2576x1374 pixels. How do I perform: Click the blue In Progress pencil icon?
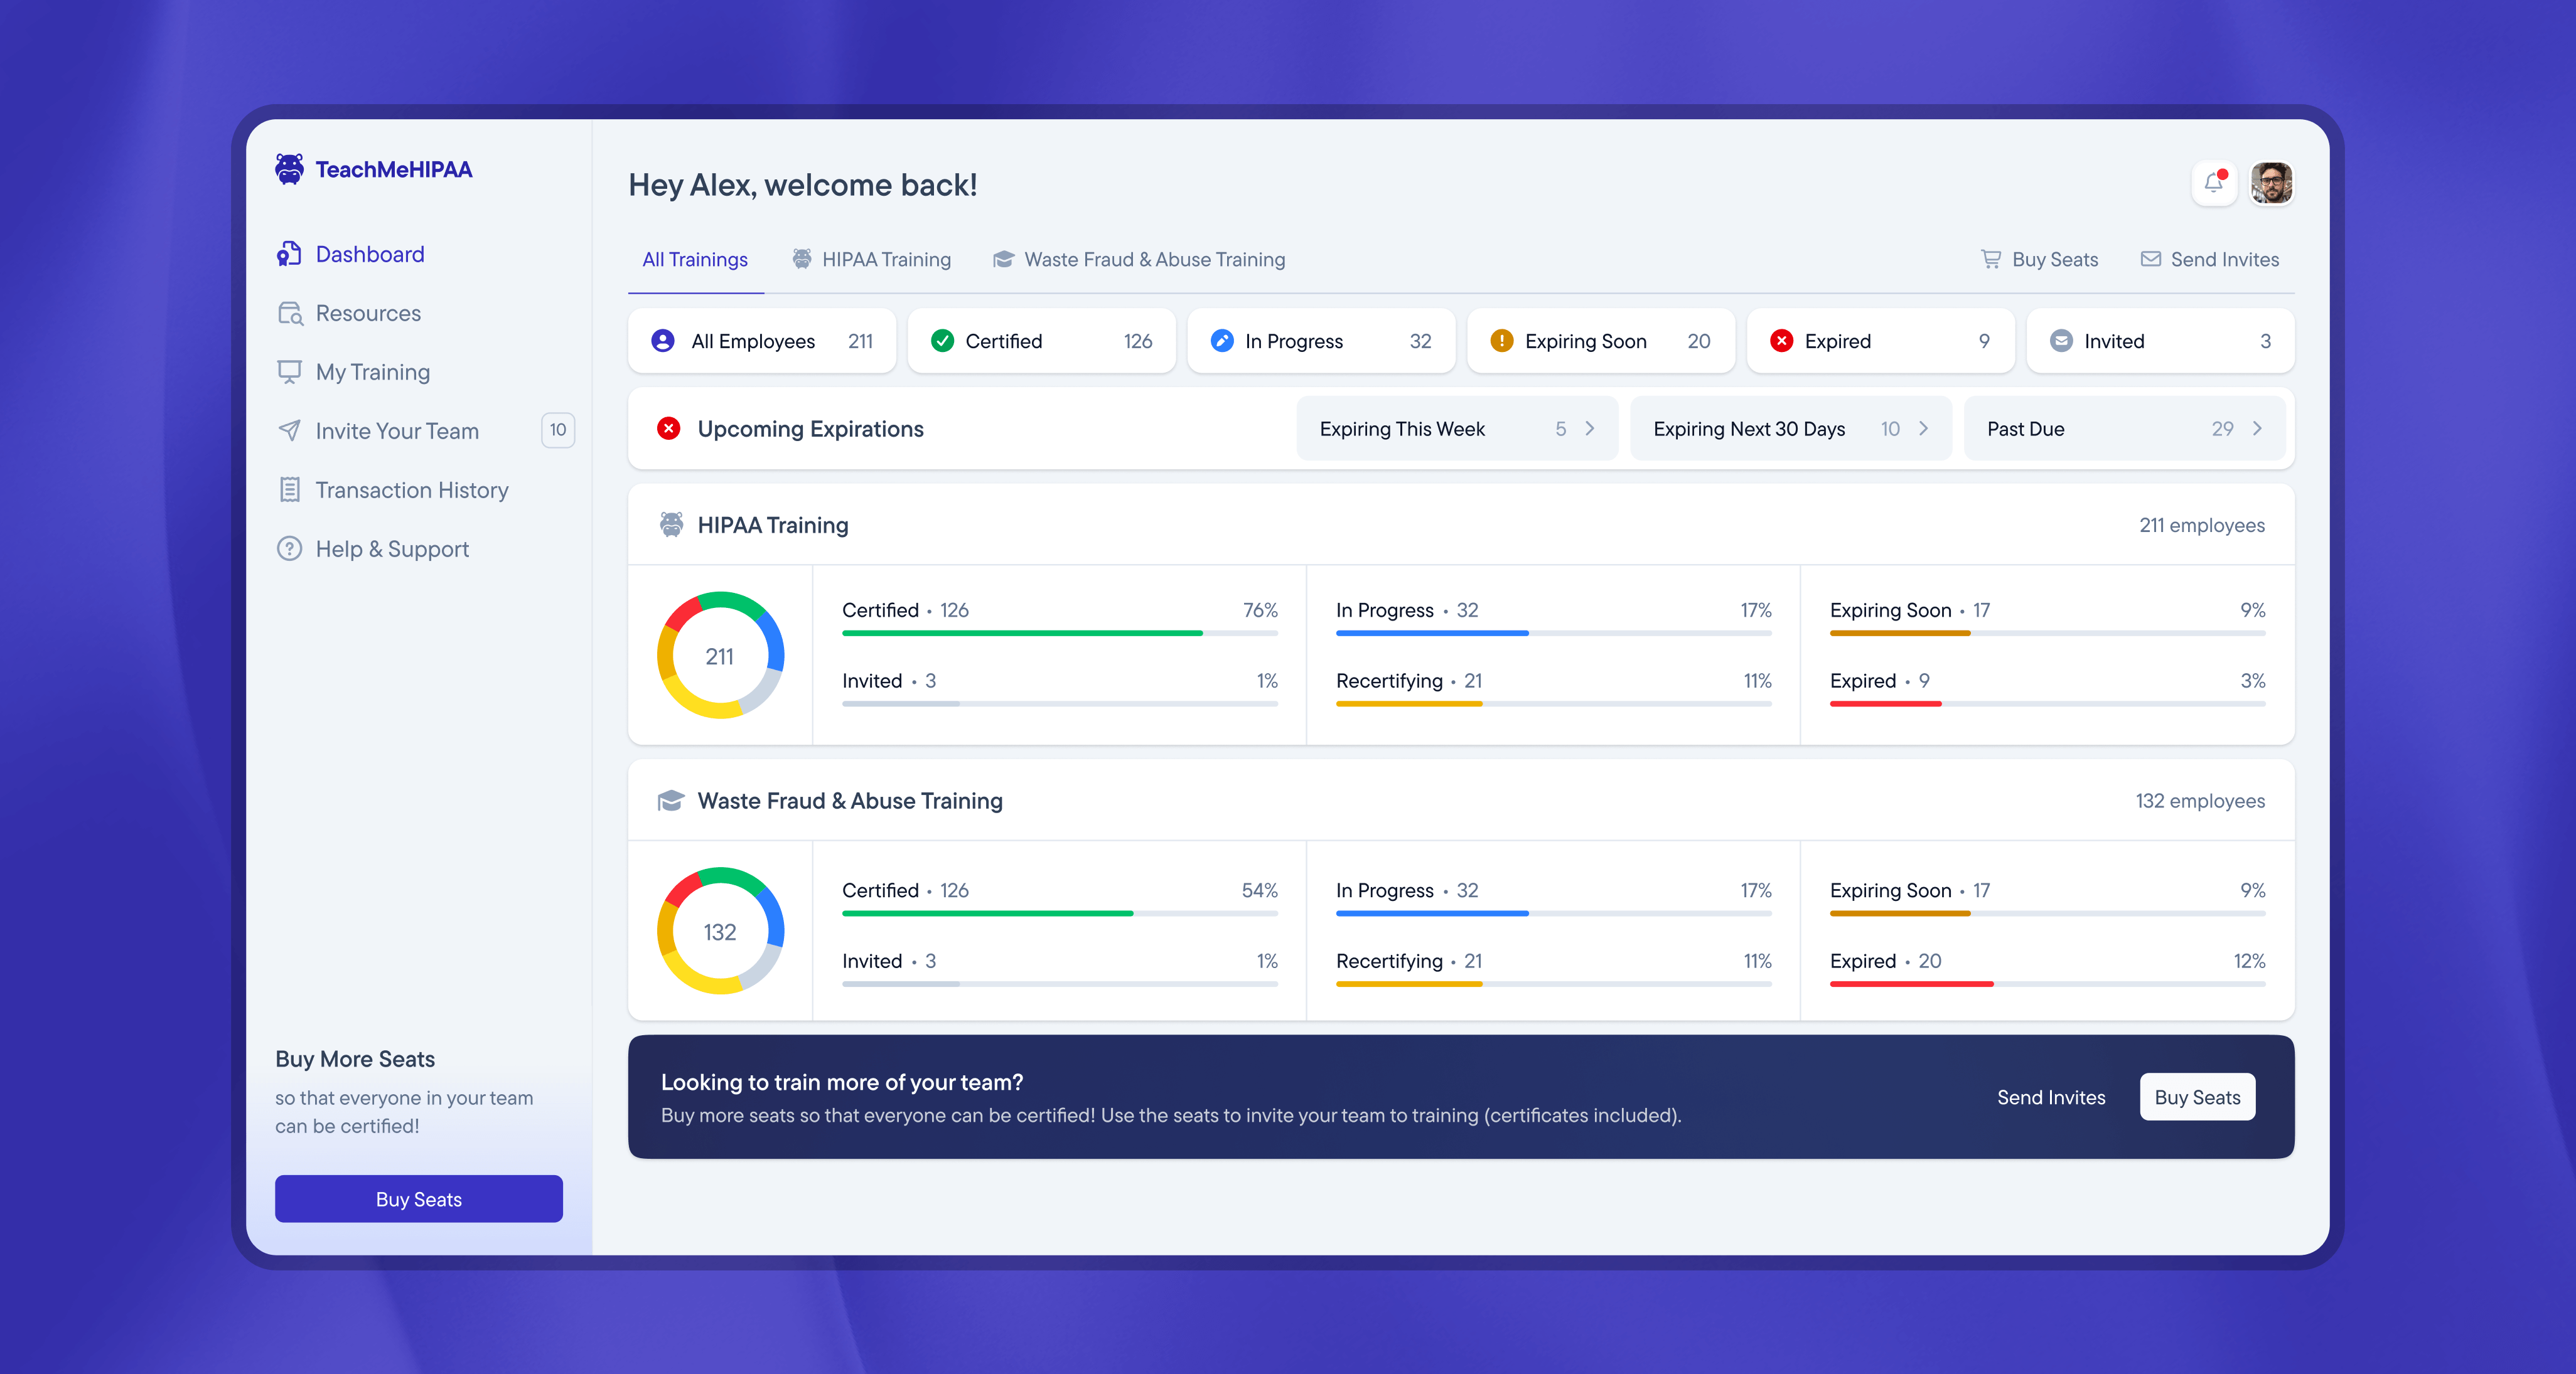1222,341
